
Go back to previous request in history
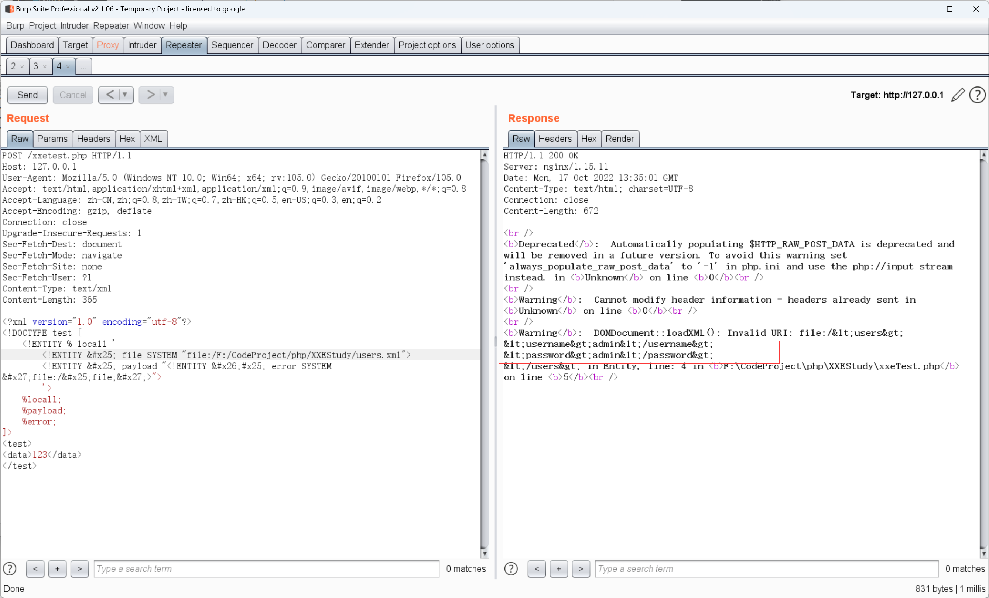coord(110,95)
